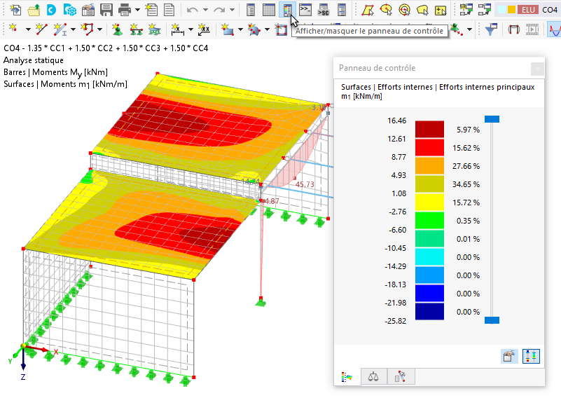561x398 pixels.
Task: Click lower handle of range slider
Action: (492, 320)
